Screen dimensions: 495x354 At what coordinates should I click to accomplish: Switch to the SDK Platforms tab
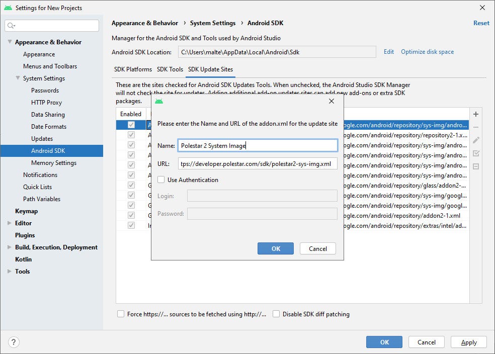click(x=133, y=69)
